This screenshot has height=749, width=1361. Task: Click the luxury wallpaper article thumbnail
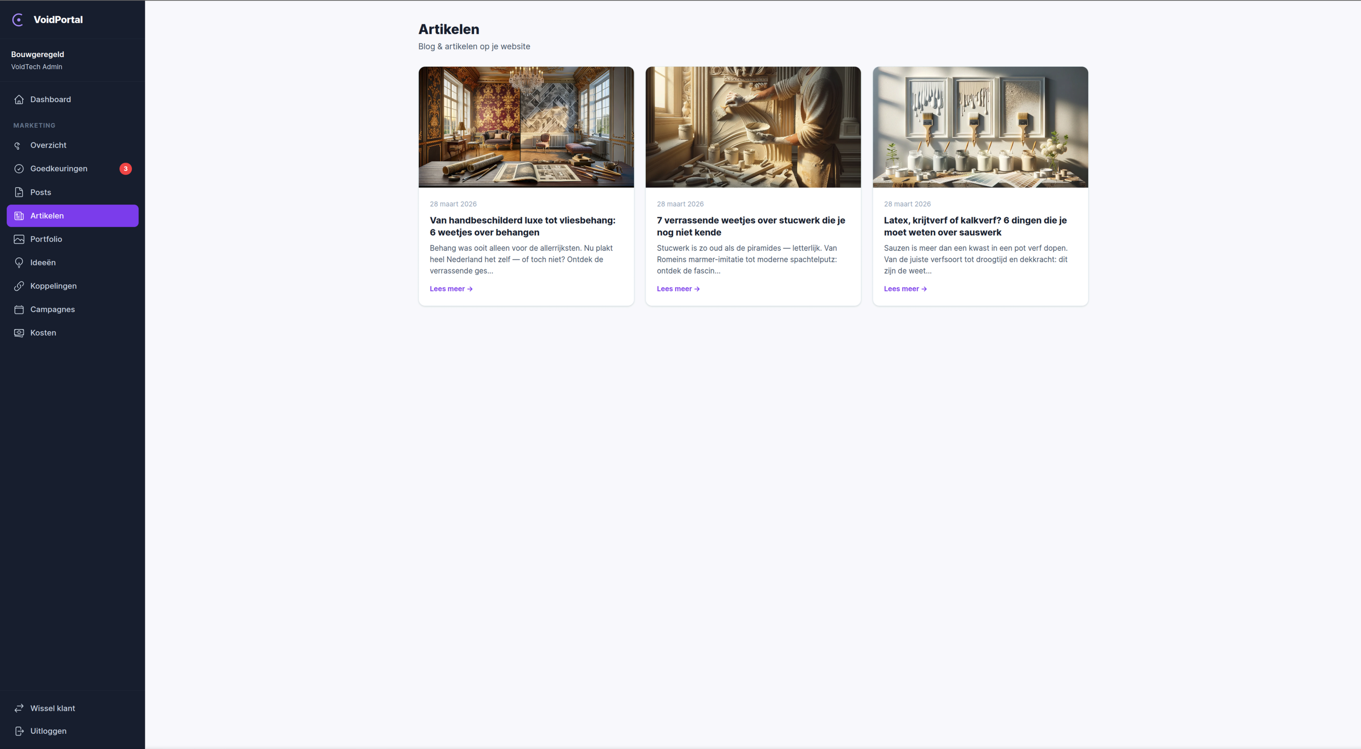(526, 127)
